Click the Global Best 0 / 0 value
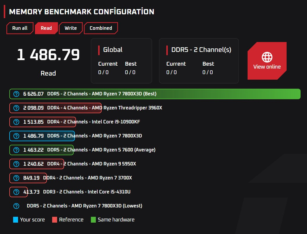Image resolution: width=307 pixels, height=234 pixels. tap(130, 72)
